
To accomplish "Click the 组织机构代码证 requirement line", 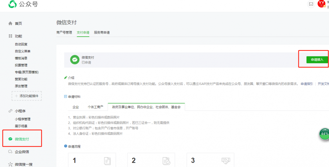I will (x=119, y=123).
